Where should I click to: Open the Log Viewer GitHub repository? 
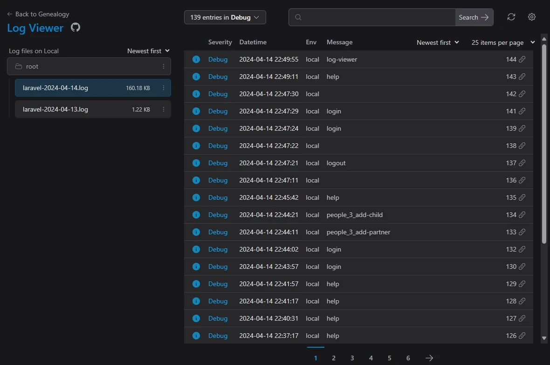point(75,28)
